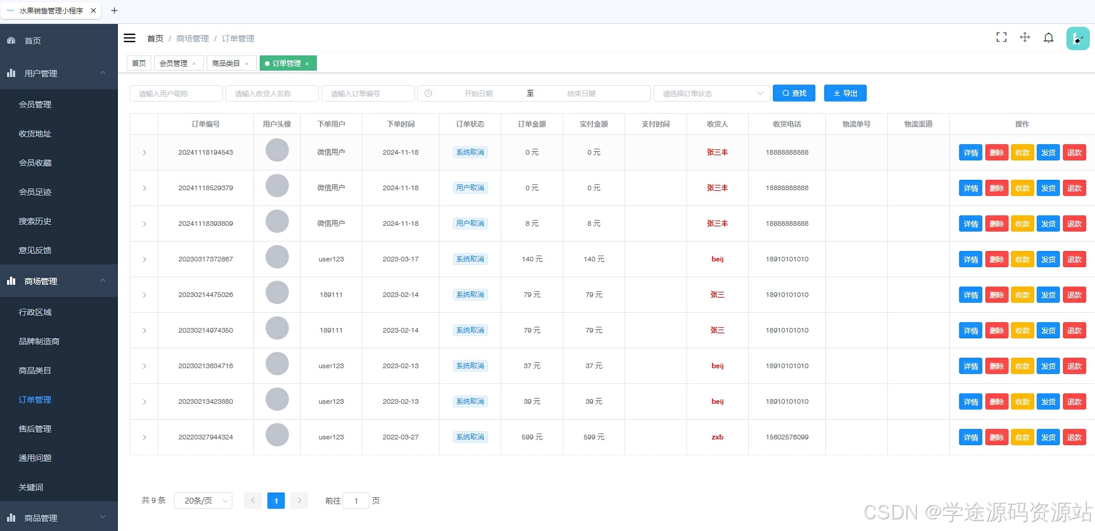
Task: Expand the row of order 20220327944324
Action: point(144,437)
